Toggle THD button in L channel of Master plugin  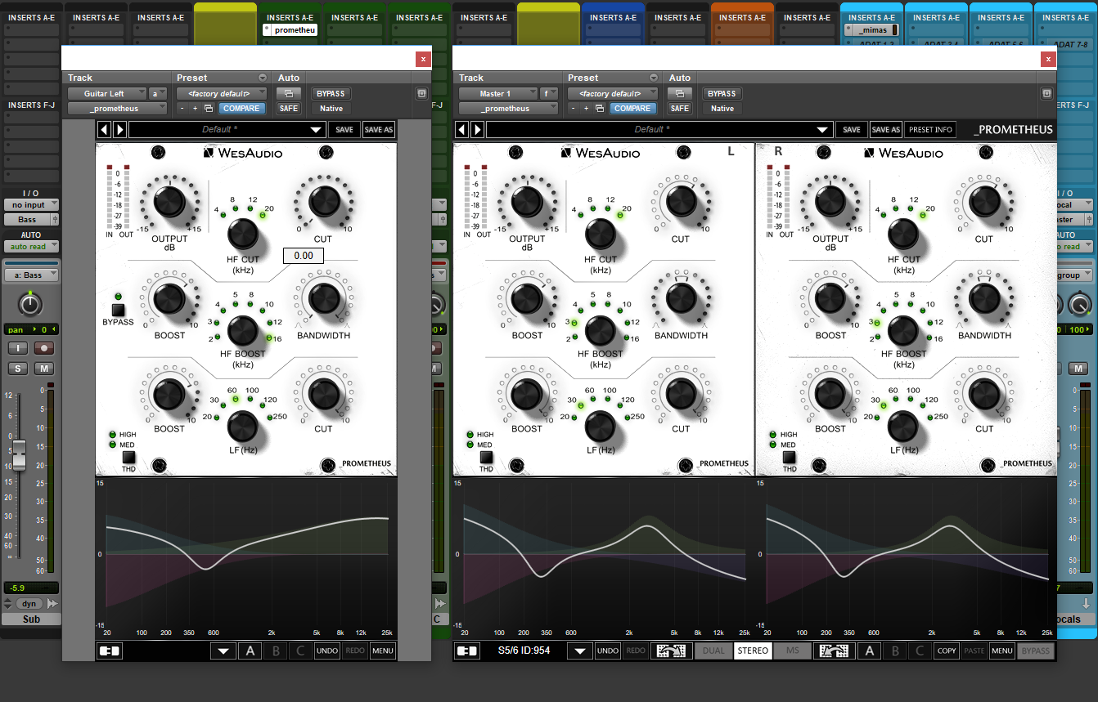(x=486, y=458)
